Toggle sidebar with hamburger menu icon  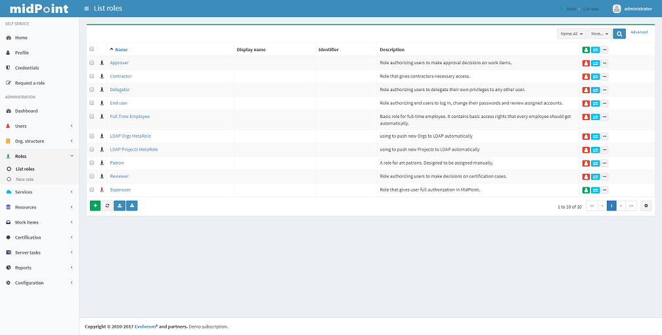87,9
